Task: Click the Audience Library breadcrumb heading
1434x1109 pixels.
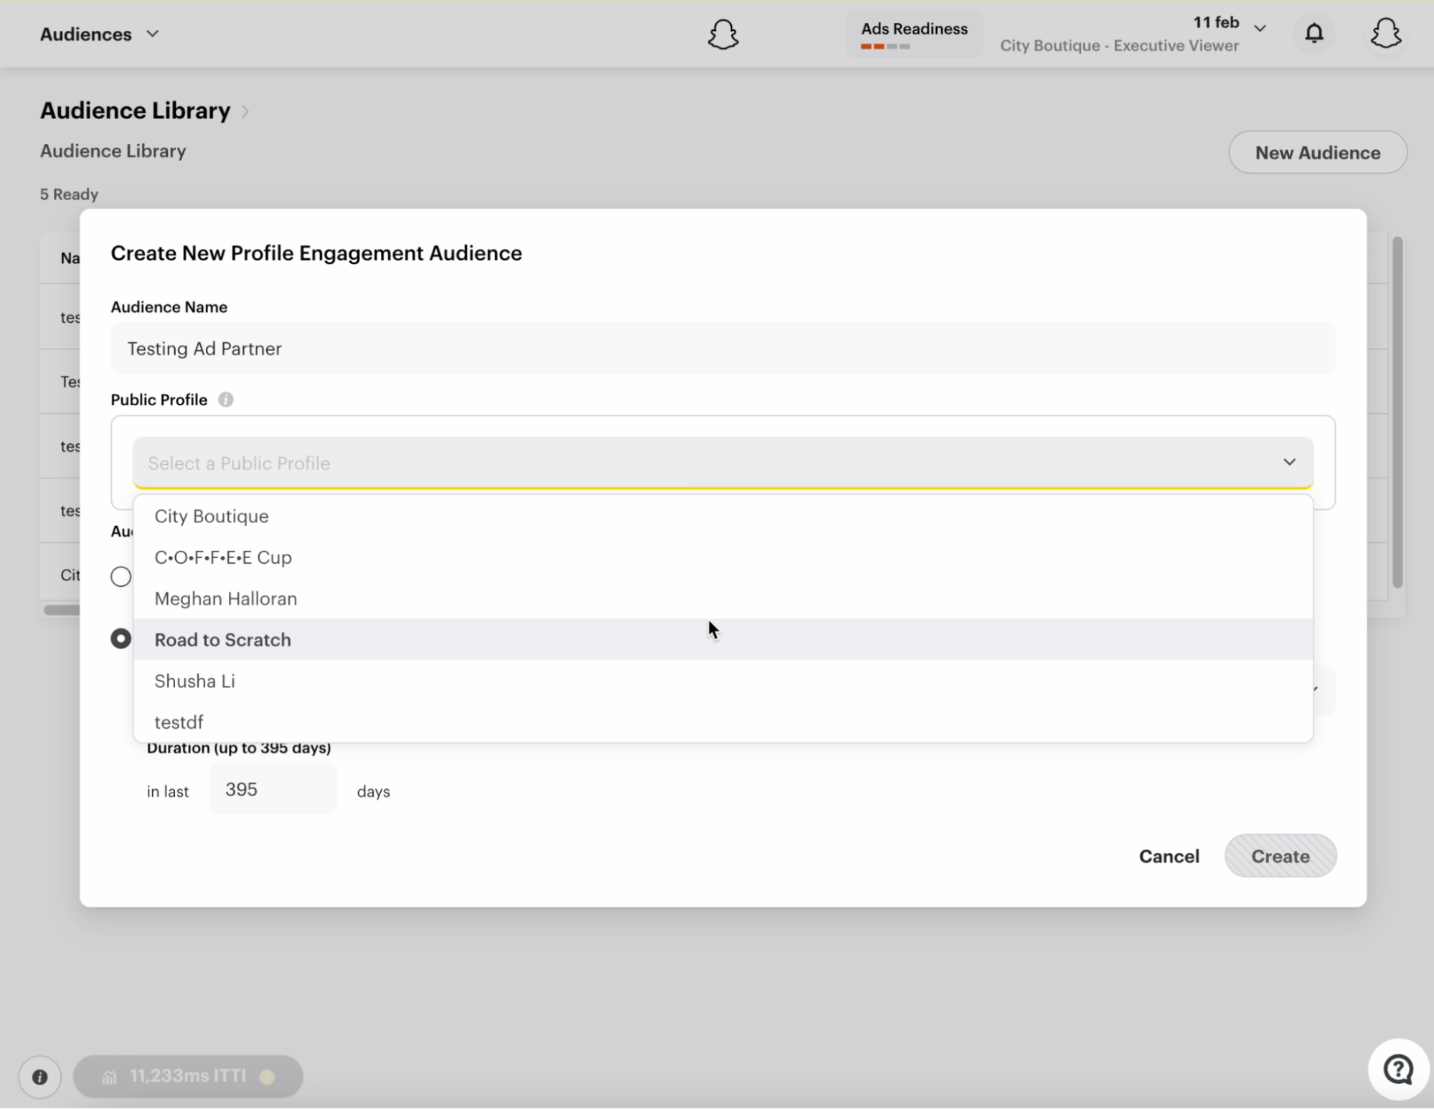Action: point(136,110)
